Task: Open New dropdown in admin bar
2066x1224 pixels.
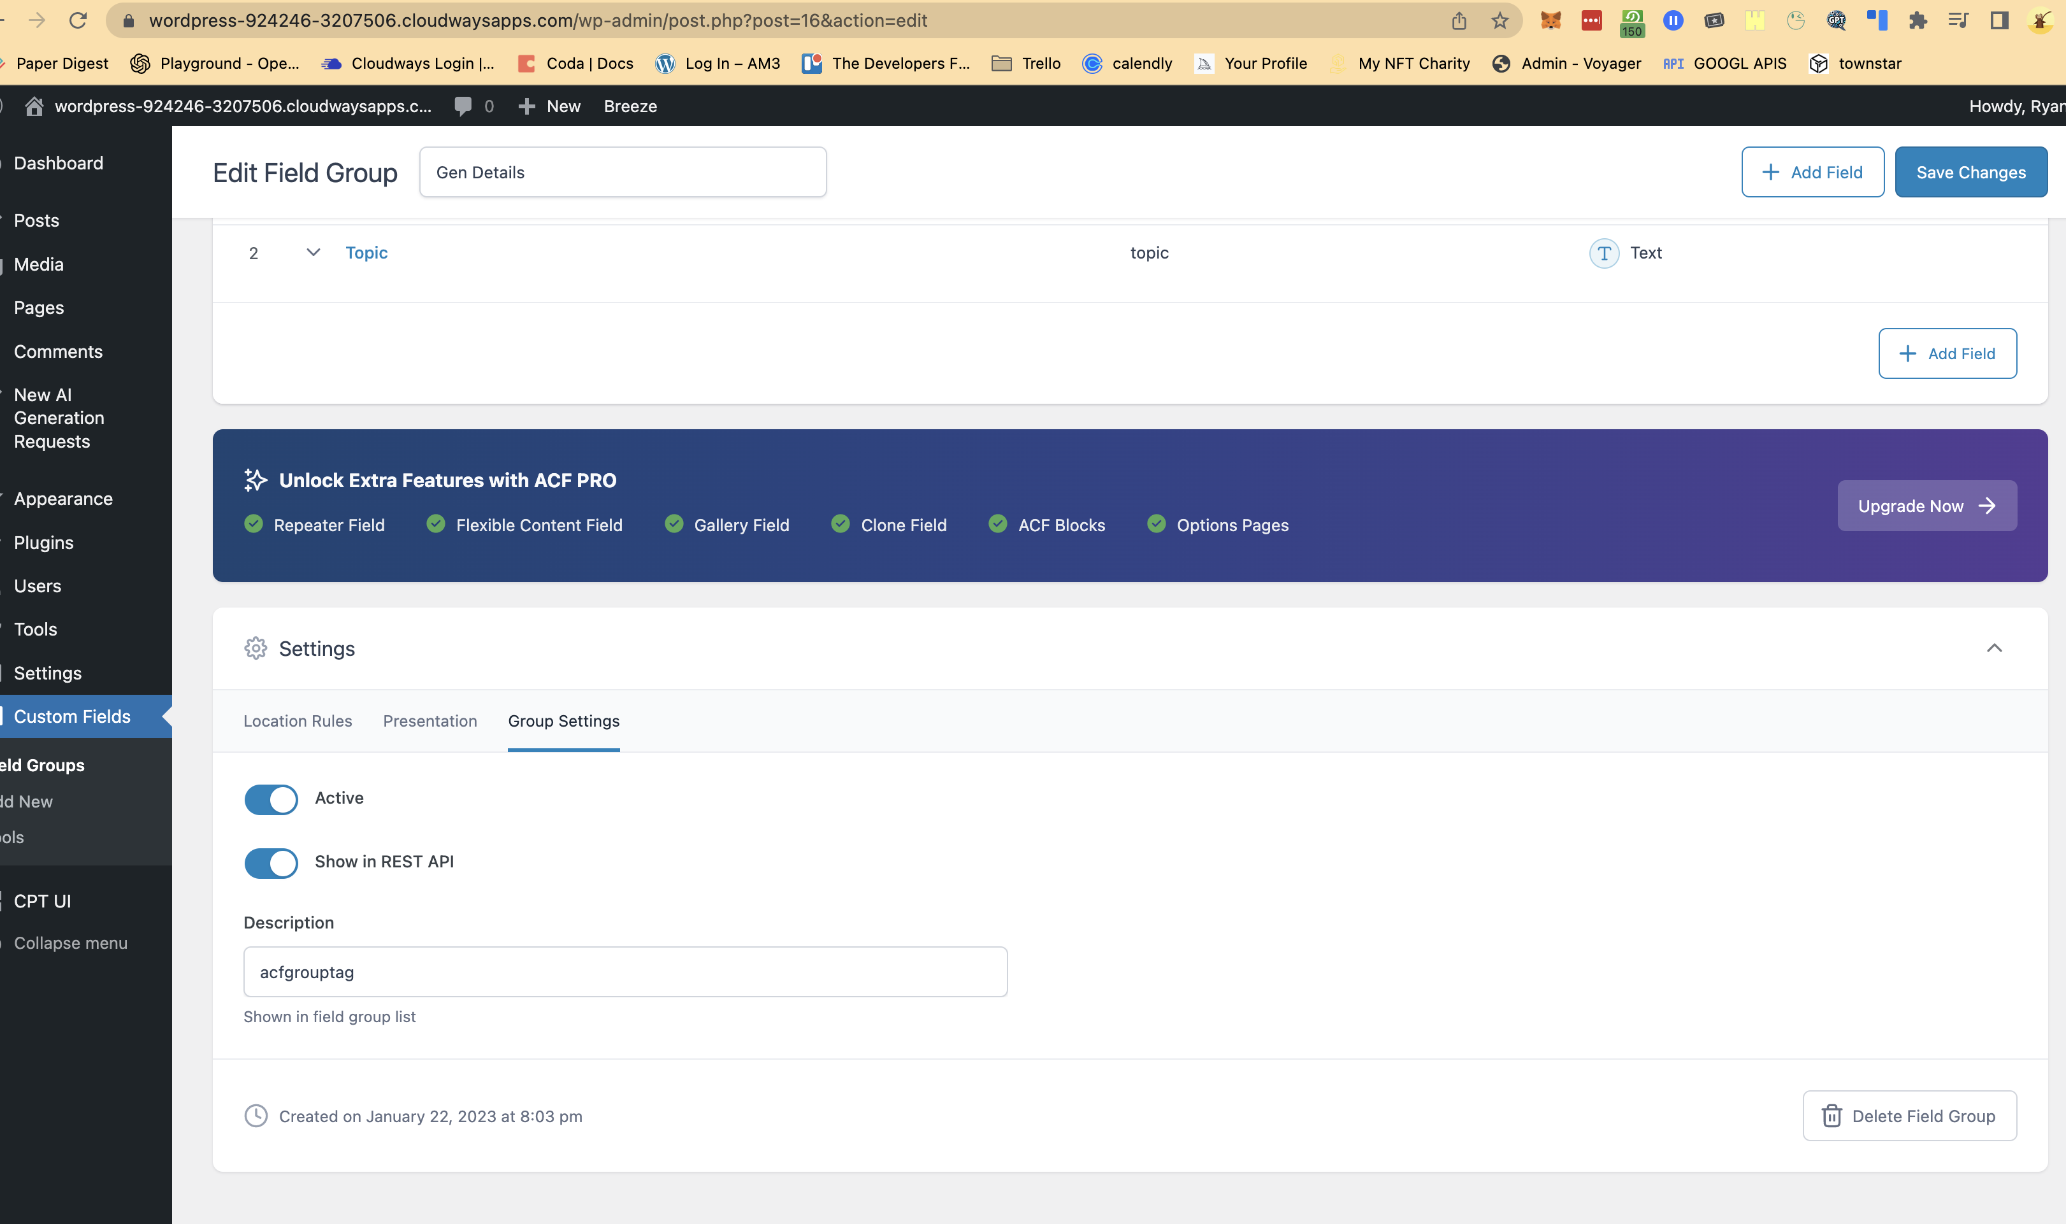Action: (549, 106)
